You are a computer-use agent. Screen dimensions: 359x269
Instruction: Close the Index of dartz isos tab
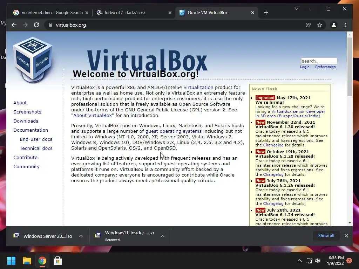pos(170,13)
